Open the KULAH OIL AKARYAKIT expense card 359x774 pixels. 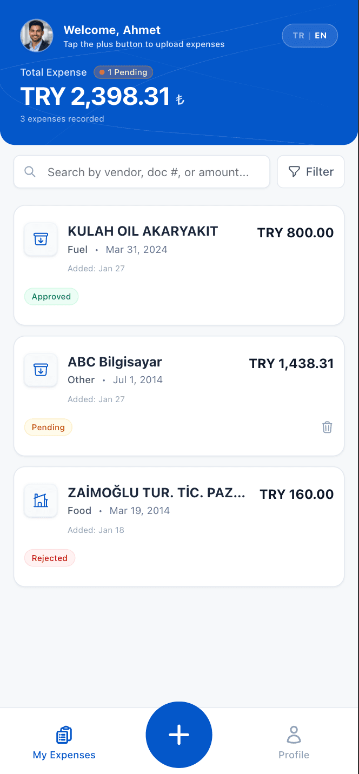tap(179, 265)
